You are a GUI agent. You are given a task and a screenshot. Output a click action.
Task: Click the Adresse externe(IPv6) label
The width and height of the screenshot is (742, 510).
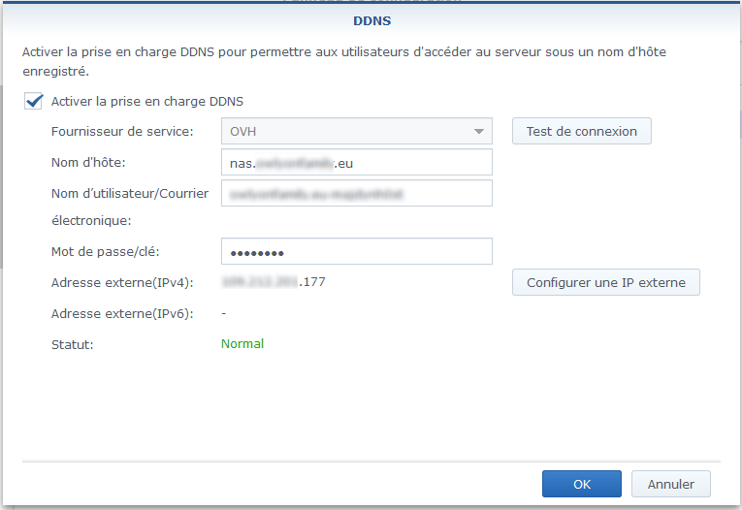pos(122,313)
